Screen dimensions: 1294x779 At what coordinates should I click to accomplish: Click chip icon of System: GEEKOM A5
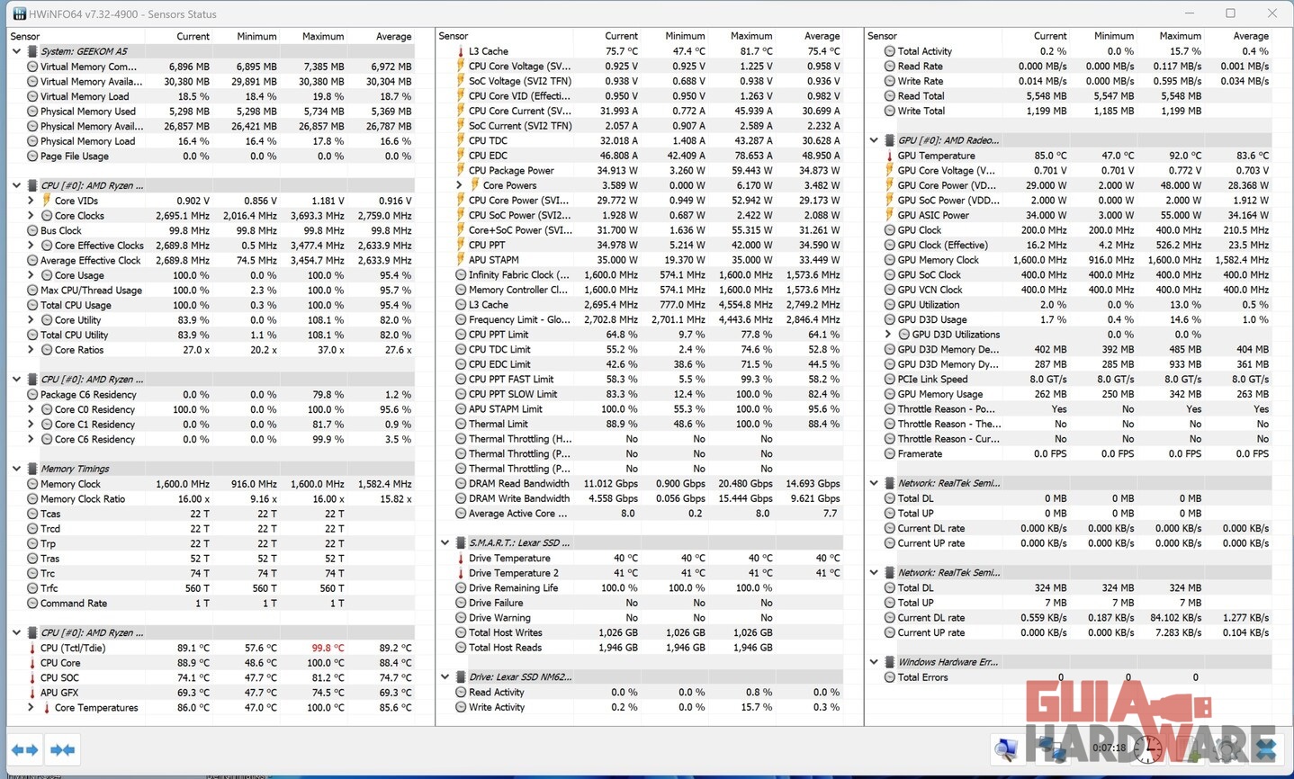click(32, 51)
